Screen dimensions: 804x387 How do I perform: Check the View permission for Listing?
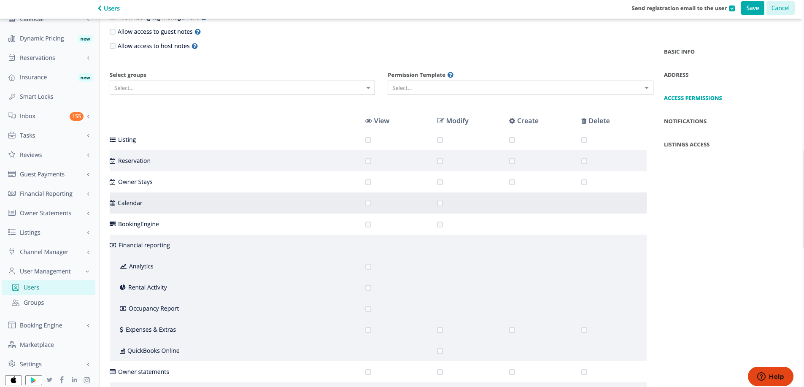click(x=368, y=140)
